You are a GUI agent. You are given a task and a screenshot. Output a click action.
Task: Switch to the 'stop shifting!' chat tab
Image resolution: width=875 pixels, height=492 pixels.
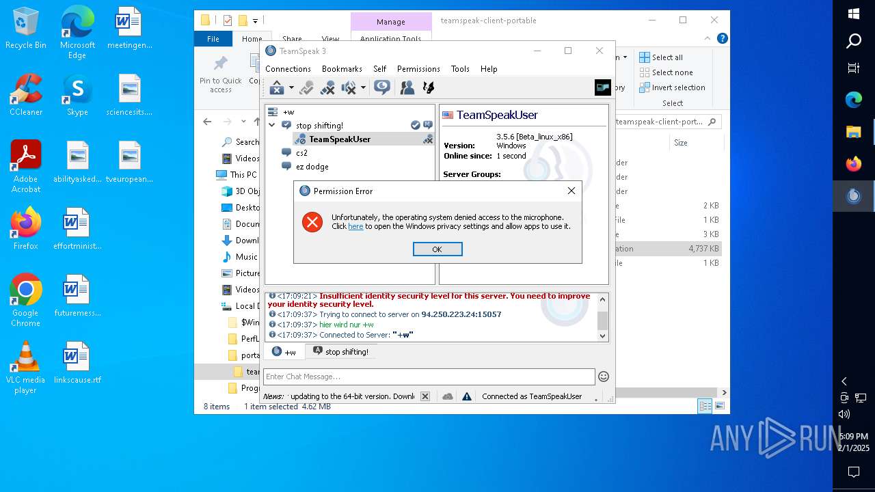point(340,352)
